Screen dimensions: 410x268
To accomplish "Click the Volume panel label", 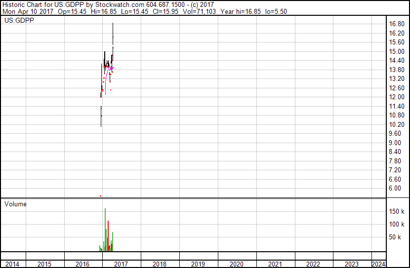I will coord(15,204).
